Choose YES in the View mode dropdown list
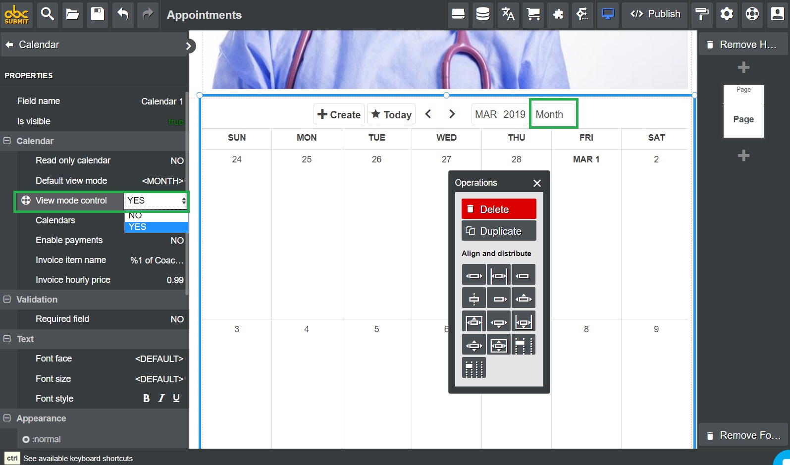The width and height of the screenshot is (790, 465). click(x=156, y=227)
